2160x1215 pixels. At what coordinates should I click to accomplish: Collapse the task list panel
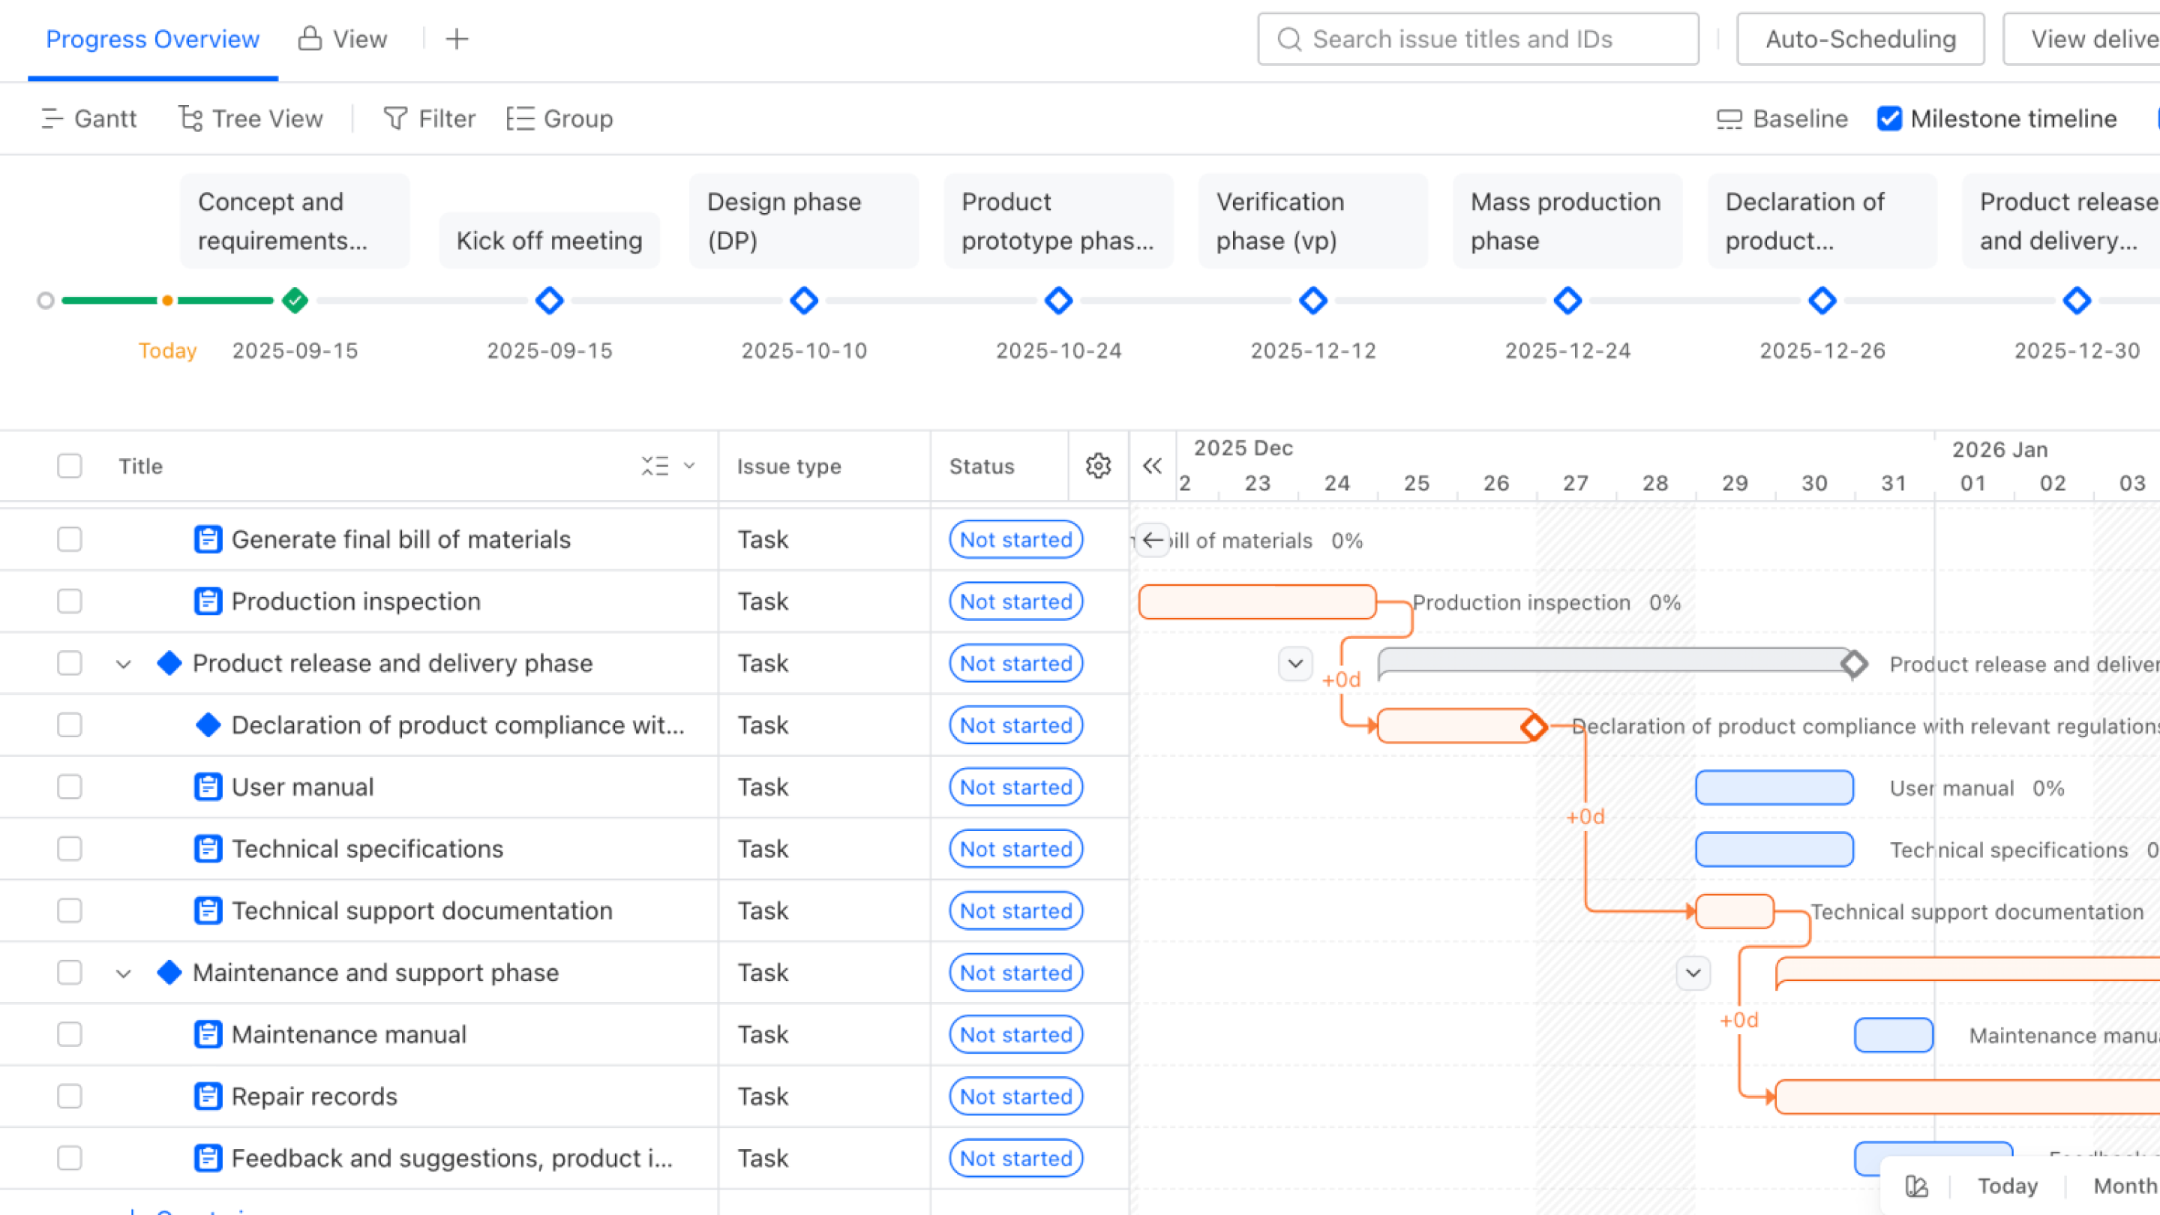coord(1152,466)
